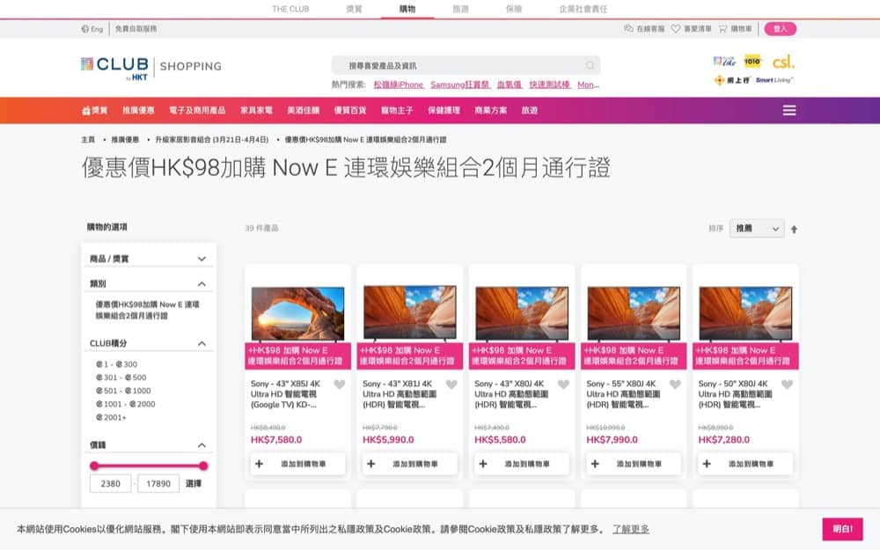Open 美酒佳餚 in the navigation bar

[303, 111]
